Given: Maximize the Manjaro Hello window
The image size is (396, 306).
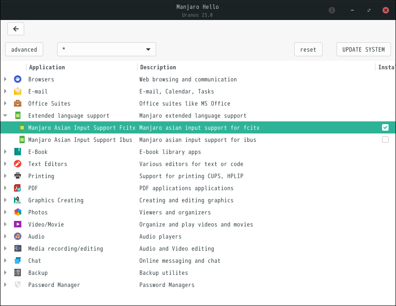Looking at the screenshot, I should (369, 10).
